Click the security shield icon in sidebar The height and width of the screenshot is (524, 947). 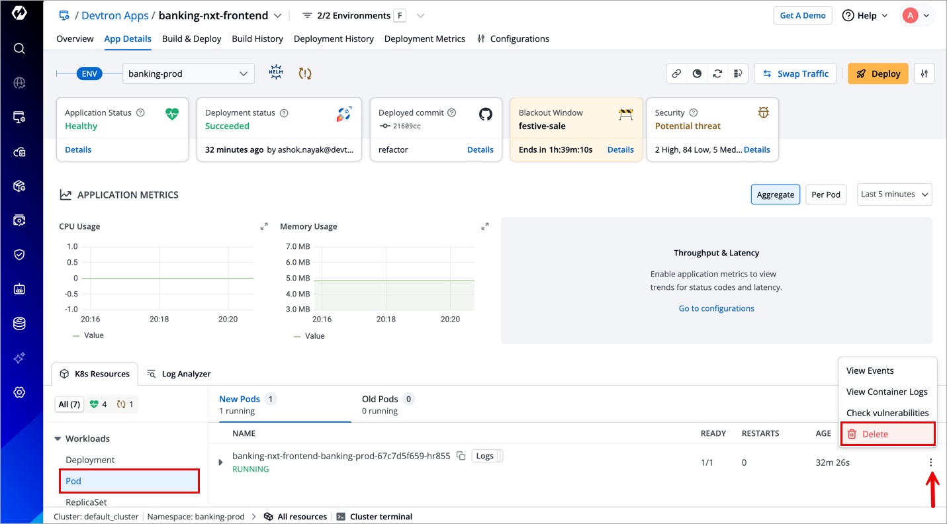click(x=19, y=255)
